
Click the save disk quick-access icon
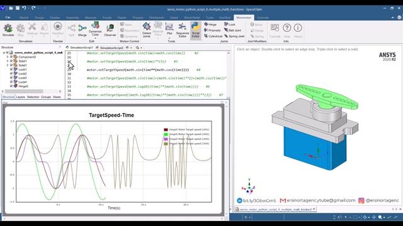18,8
